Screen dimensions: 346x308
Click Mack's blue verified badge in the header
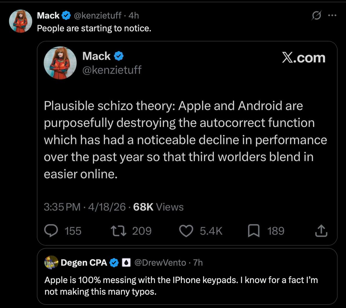coord(66,15)
